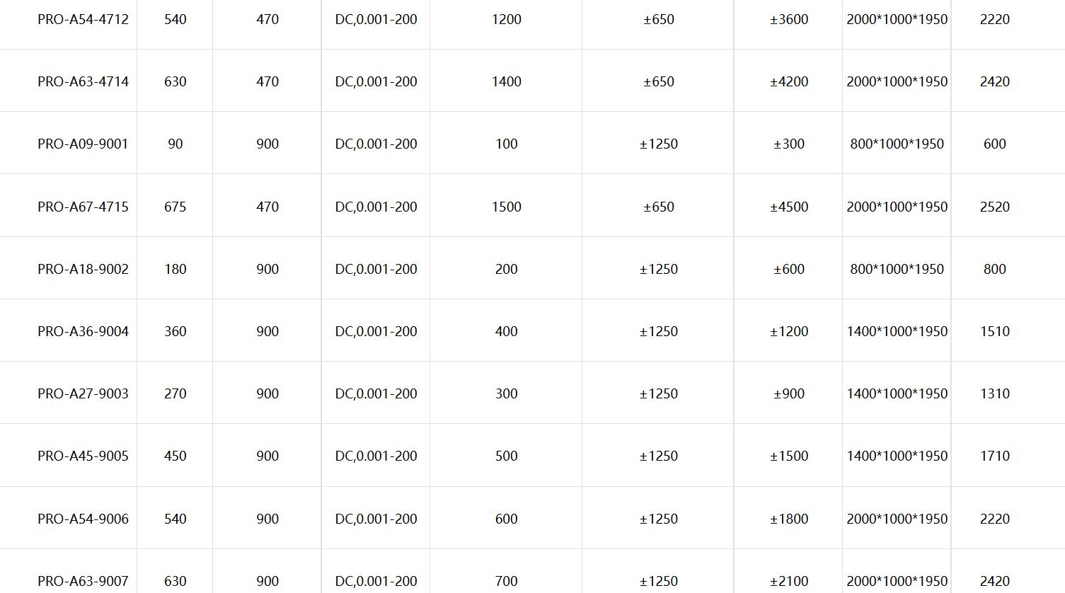Select model PRO-A36-9004
The width and height of the screenshot is (1065, 593).
tap(83, 332)
